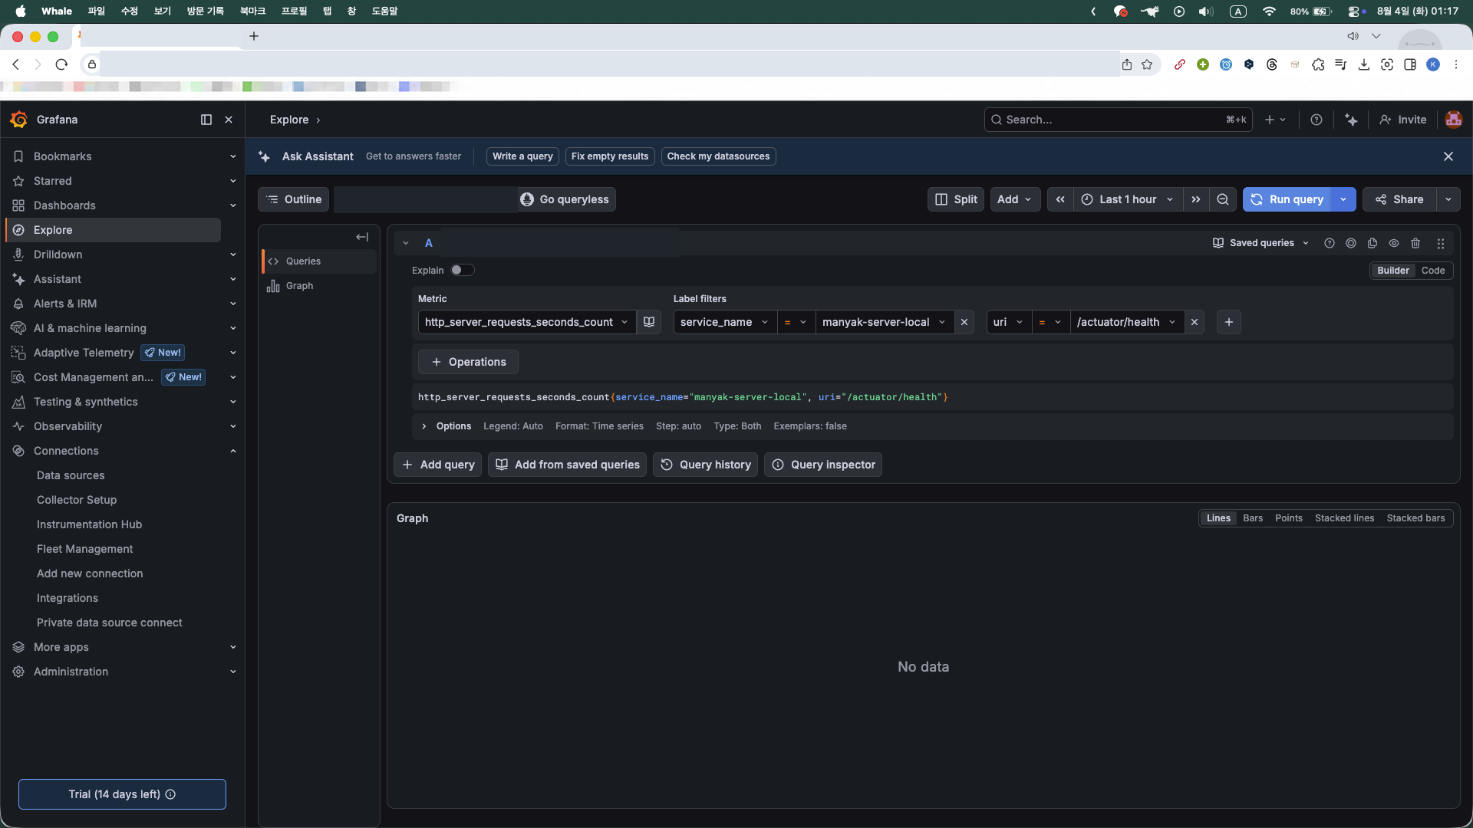Screen dimensions: 1473x828
Task: Click the Go queryless button
Action: 565,199
